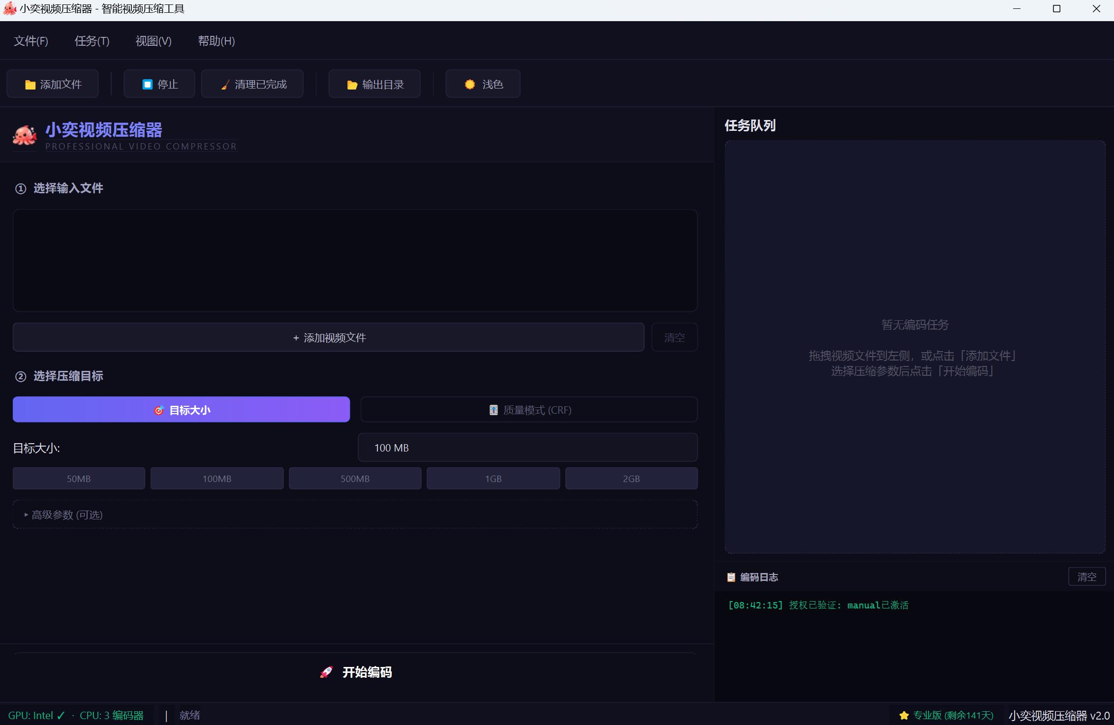Click the rocket icon on Start Encoding

[x=327, y=672]
